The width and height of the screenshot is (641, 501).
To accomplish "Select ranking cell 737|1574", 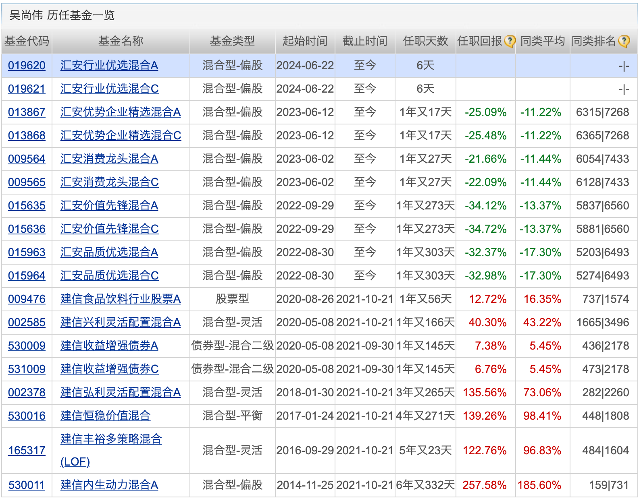I will point(606,299).
